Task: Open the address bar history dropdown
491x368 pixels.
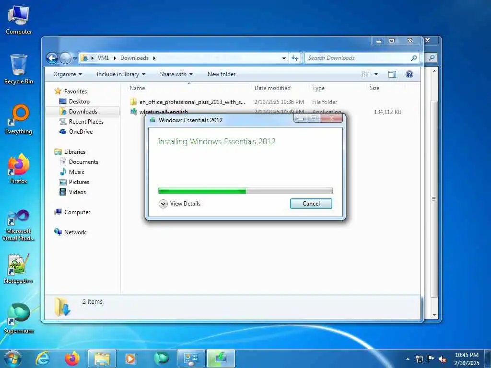Action: point(284,58)
